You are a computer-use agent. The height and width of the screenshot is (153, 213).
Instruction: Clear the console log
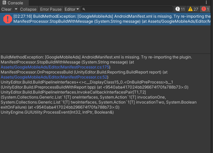[6, 9]
